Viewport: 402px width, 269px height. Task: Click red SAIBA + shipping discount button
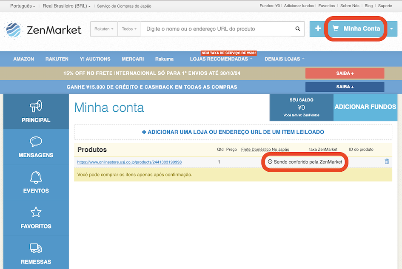click(345, 73)
